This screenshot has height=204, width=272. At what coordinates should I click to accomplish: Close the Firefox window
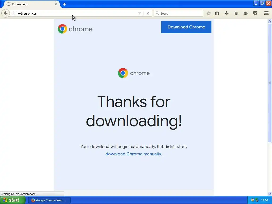coord(269,3)
